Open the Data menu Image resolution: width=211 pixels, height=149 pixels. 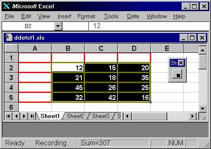tap(133, 17)
